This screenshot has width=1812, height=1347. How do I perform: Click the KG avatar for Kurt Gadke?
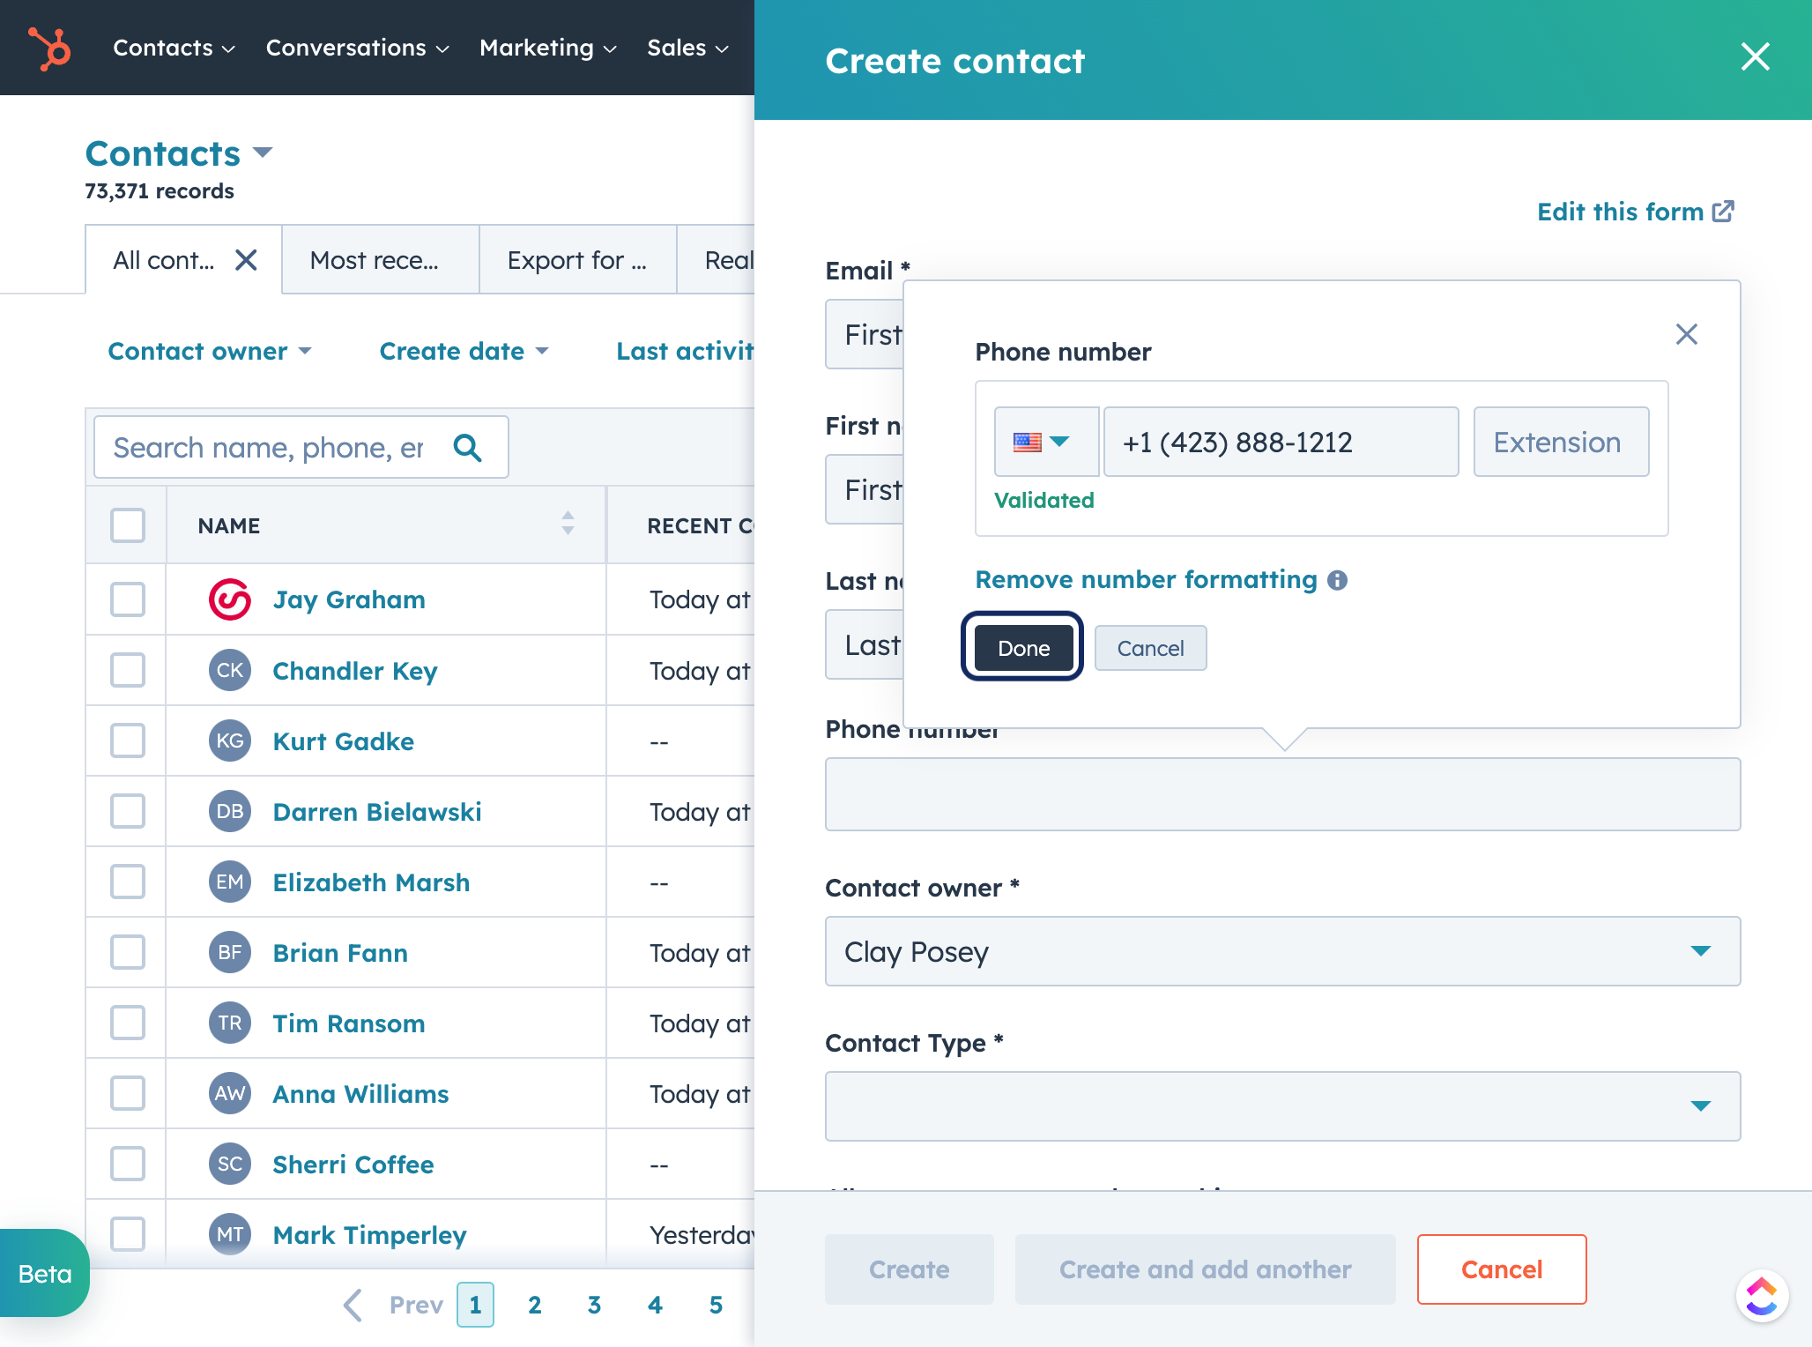[230, 740]
